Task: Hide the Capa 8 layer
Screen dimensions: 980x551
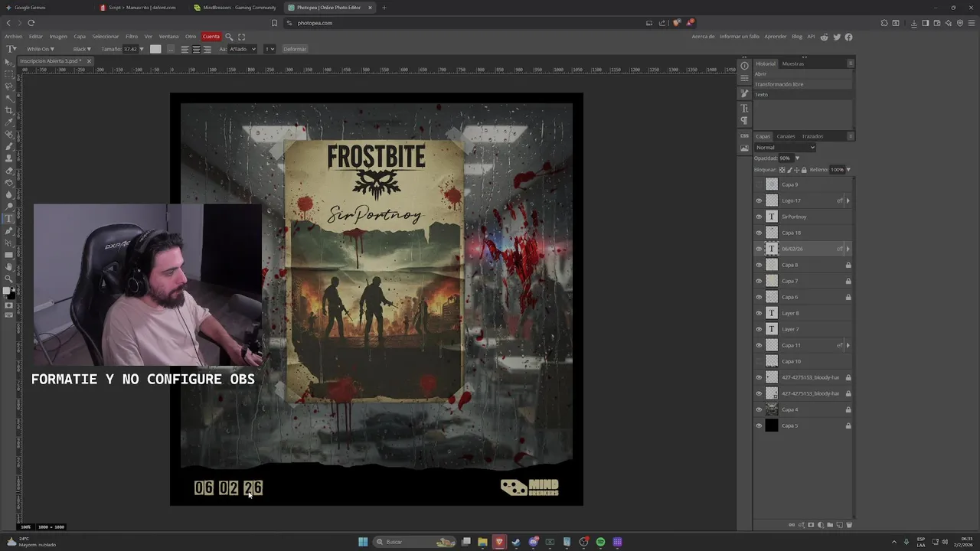Action: tap(759, 265)
